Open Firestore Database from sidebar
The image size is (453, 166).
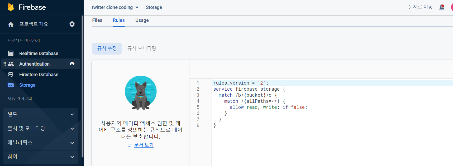(39, 75)
